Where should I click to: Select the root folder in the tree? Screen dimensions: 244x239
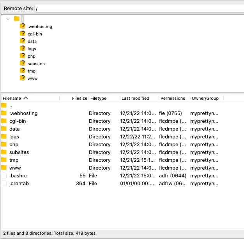pyautogui.click(x=22, y=19)
